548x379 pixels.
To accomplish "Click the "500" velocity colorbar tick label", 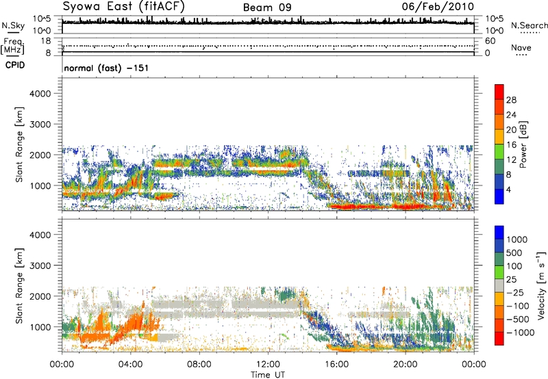I will pos(514,252).
